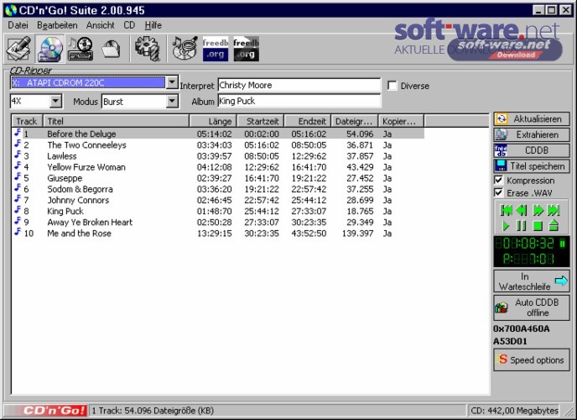
Task: Open the Bearbeiten menu
Action: (x=57, y=25)
